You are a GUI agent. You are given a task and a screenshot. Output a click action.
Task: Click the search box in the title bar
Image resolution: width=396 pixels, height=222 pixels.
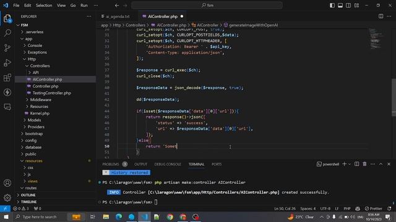pos(207,6)
